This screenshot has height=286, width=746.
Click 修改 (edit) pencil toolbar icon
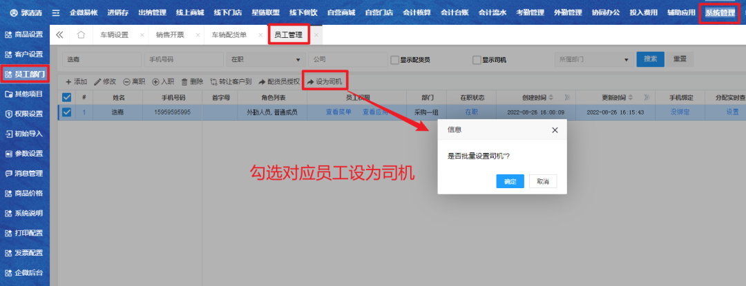coord(97,81)
